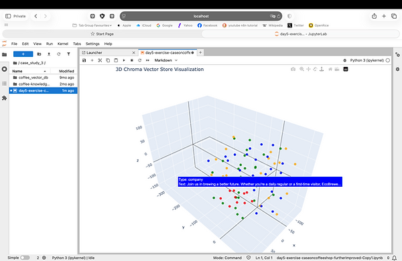Open the Start Page browser tab
This screenshot has height=261, width=402.
pyautogui.click(x=102, y=34)
